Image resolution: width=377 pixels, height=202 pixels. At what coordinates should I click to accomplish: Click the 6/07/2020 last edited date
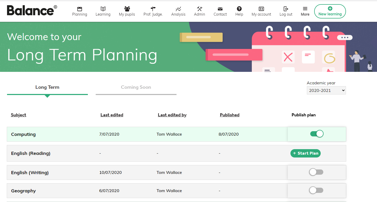click(x=109, y=191)
